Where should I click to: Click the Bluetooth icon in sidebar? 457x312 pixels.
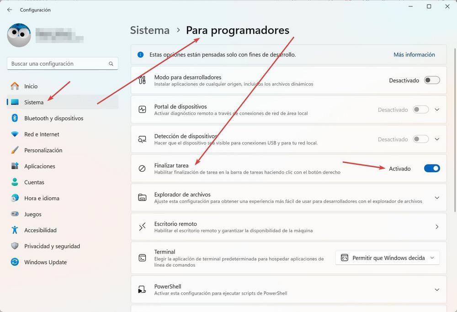pyautogui.click(x=15, y=118)
